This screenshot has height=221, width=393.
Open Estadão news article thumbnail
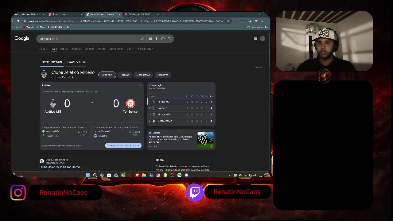click(x=205, y=140)
